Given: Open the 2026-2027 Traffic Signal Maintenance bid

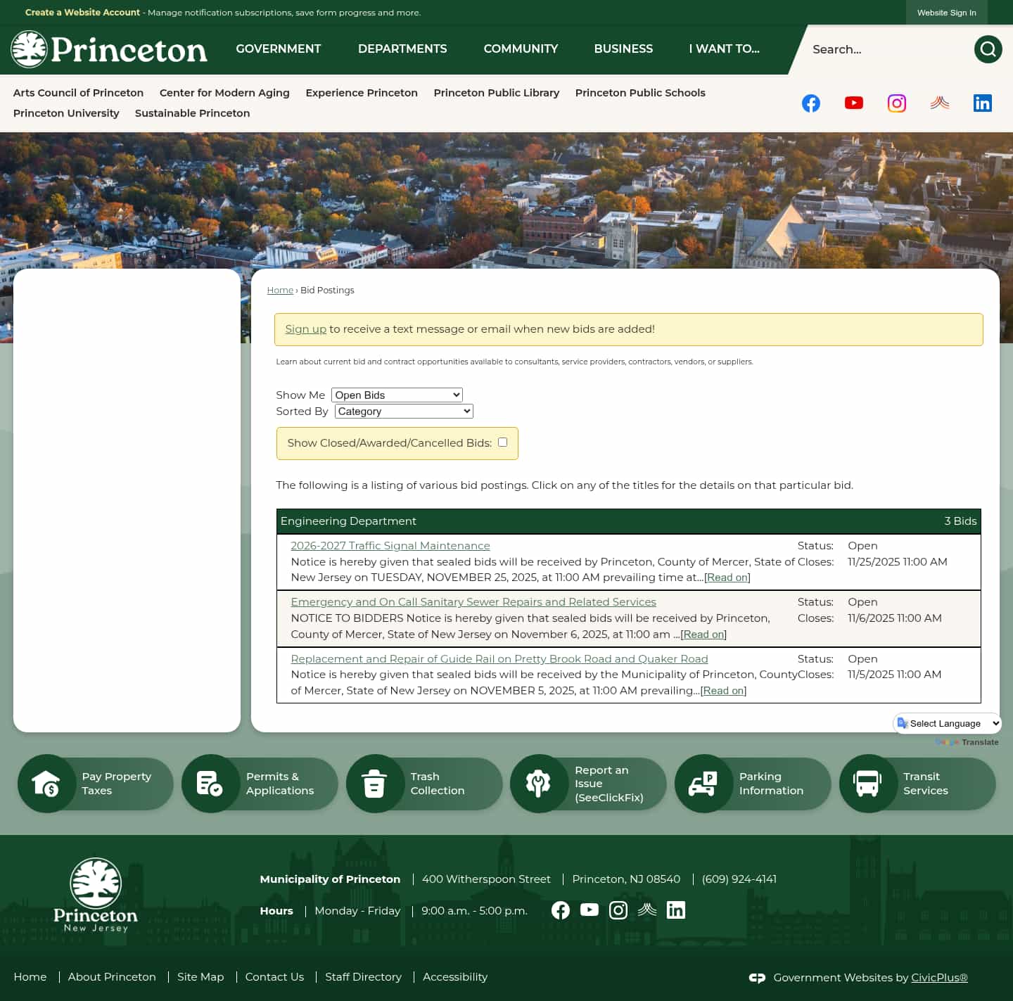Looking at the screenshot, I should click(390, 545).
